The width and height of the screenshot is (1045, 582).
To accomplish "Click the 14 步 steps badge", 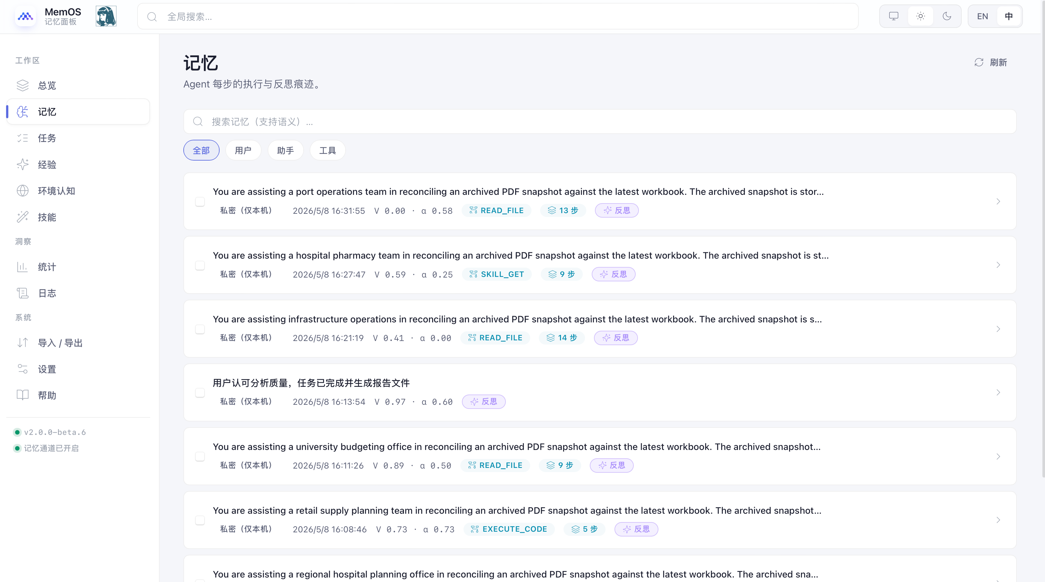I will (x=562, y=338).
